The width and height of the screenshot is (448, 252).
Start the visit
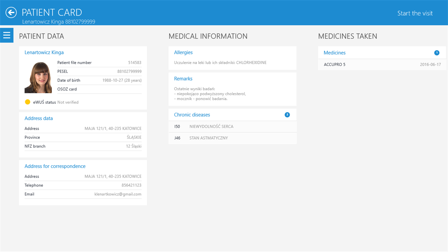point(415,13)
